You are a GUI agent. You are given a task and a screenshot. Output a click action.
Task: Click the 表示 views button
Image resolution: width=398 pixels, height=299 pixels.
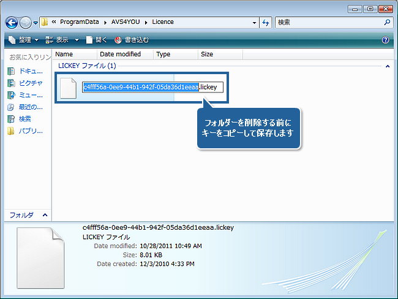point(57,40)
